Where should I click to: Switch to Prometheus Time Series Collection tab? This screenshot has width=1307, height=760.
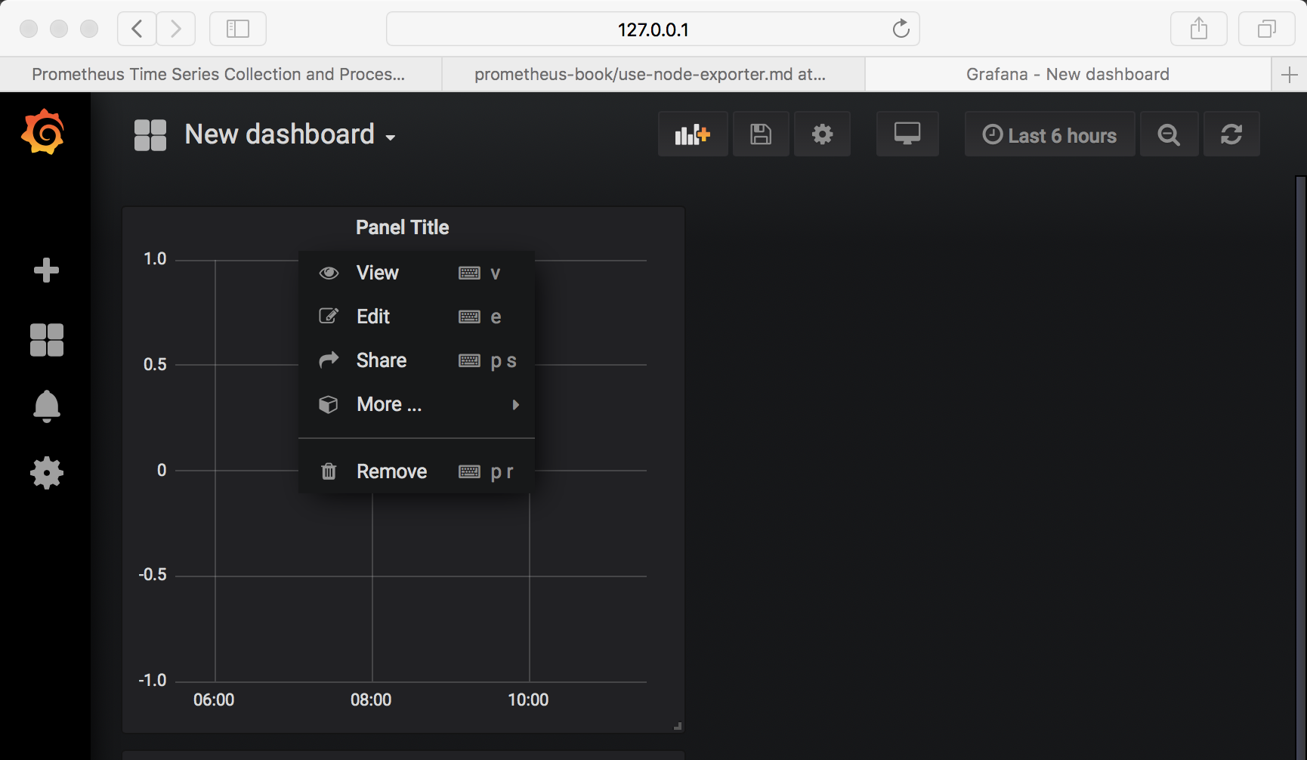coord(221,74)
